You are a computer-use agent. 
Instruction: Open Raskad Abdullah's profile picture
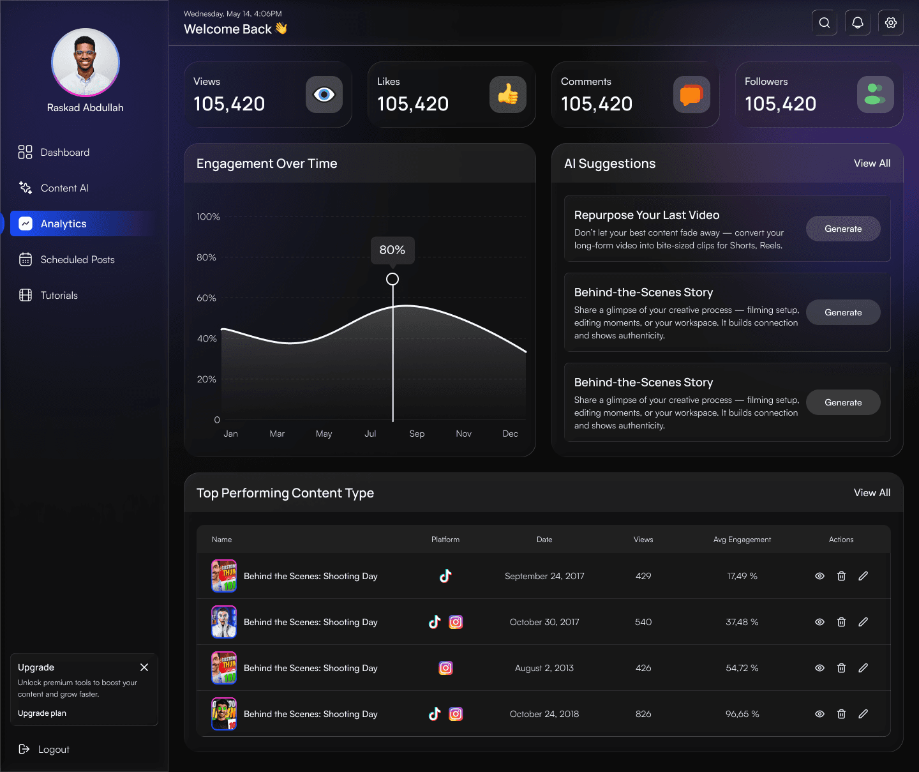[85, 63]
